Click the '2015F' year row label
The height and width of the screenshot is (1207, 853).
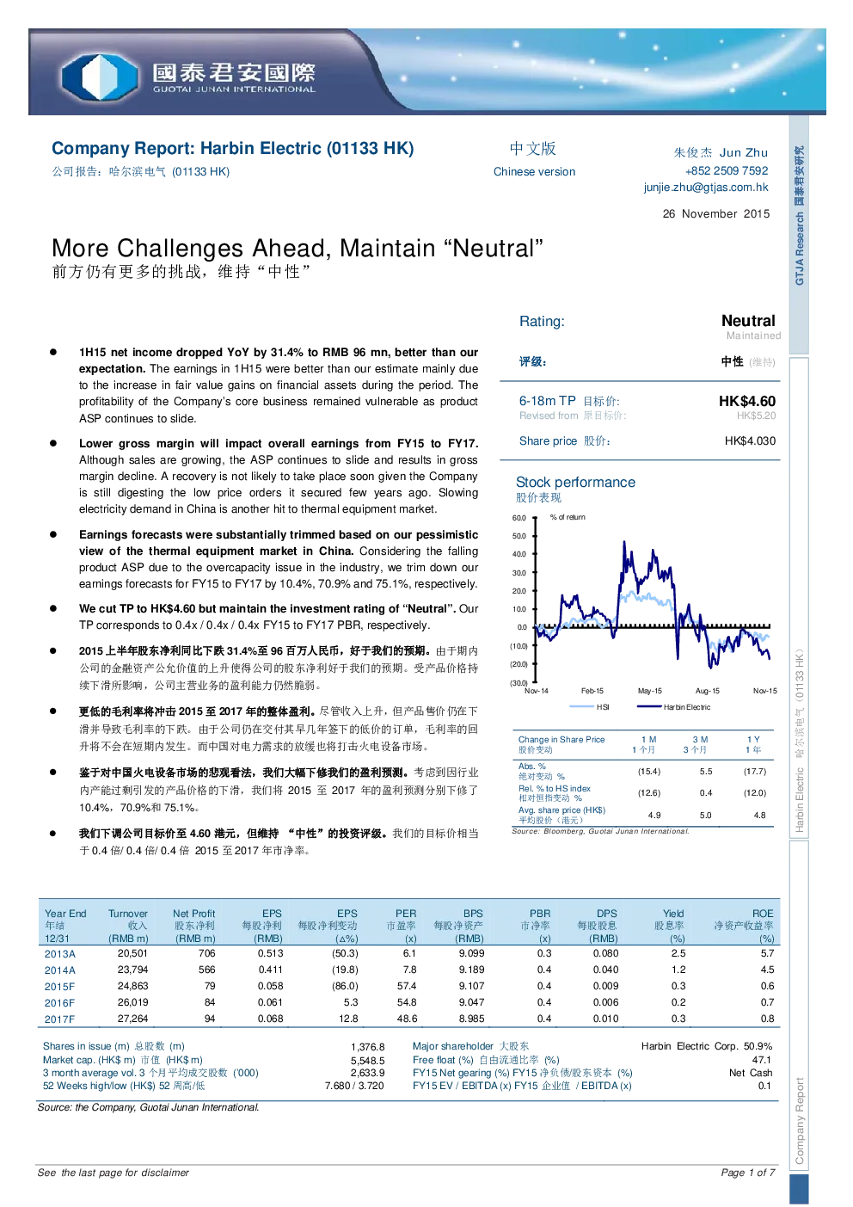click(x=60, y=987)
